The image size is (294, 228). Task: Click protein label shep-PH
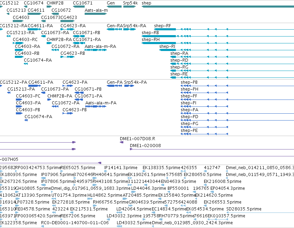(189, 89)
